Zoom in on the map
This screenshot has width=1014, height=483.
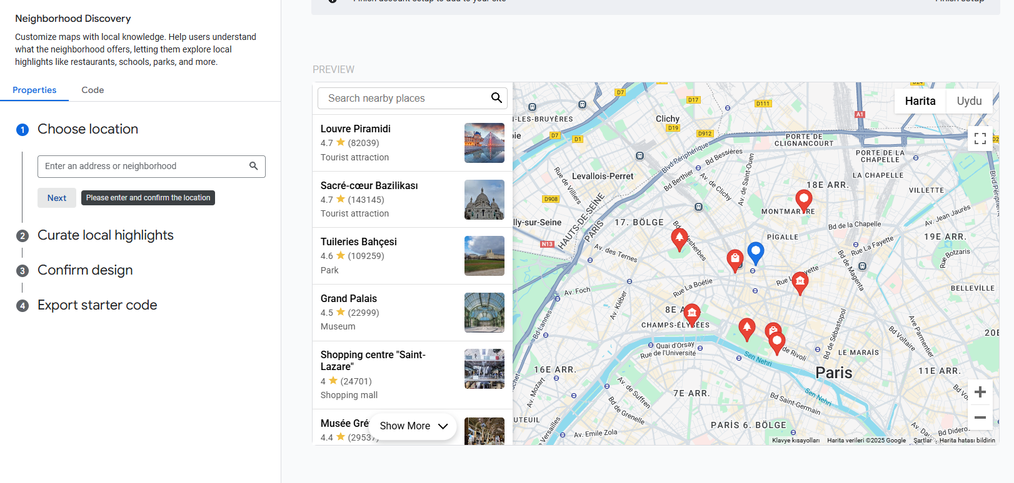980,392
